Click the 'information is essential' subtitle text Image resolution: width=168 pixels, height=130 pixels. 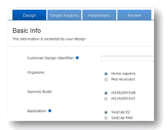click(49, 39)
